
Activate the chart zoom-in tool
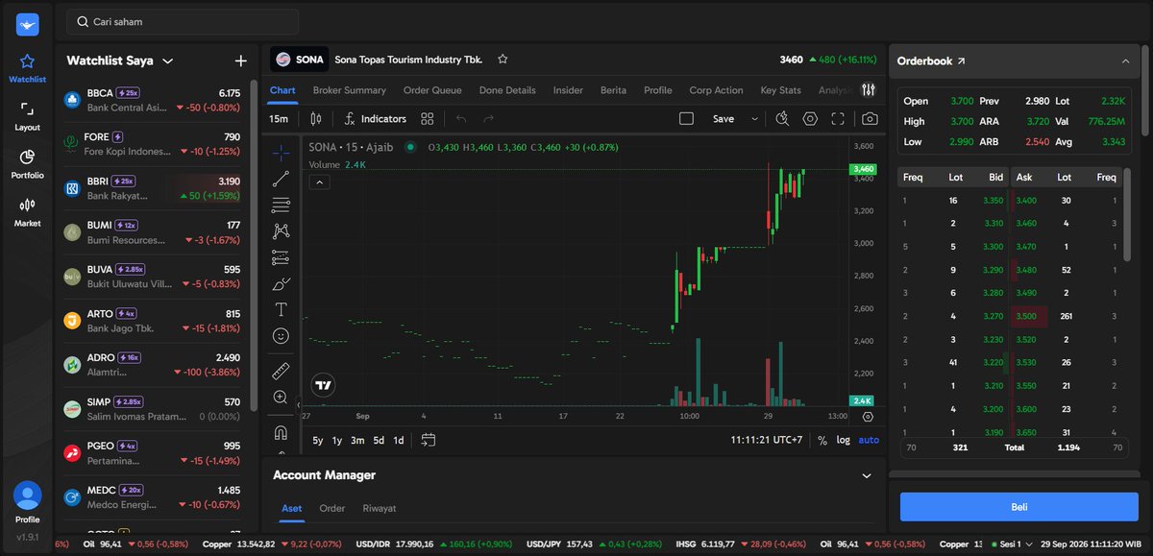click(281, 397)
